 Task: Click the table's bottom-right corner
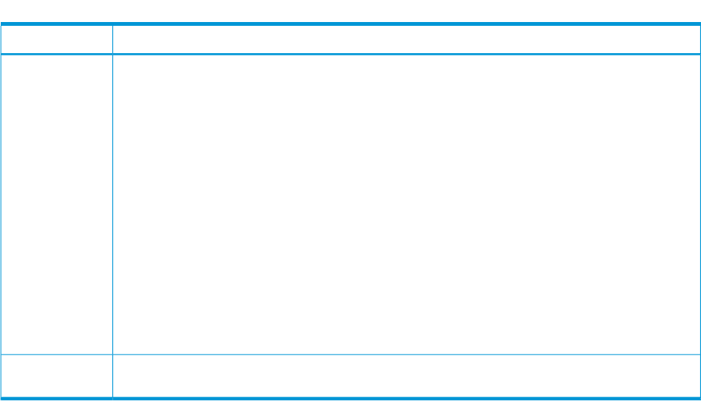point(699,398)
